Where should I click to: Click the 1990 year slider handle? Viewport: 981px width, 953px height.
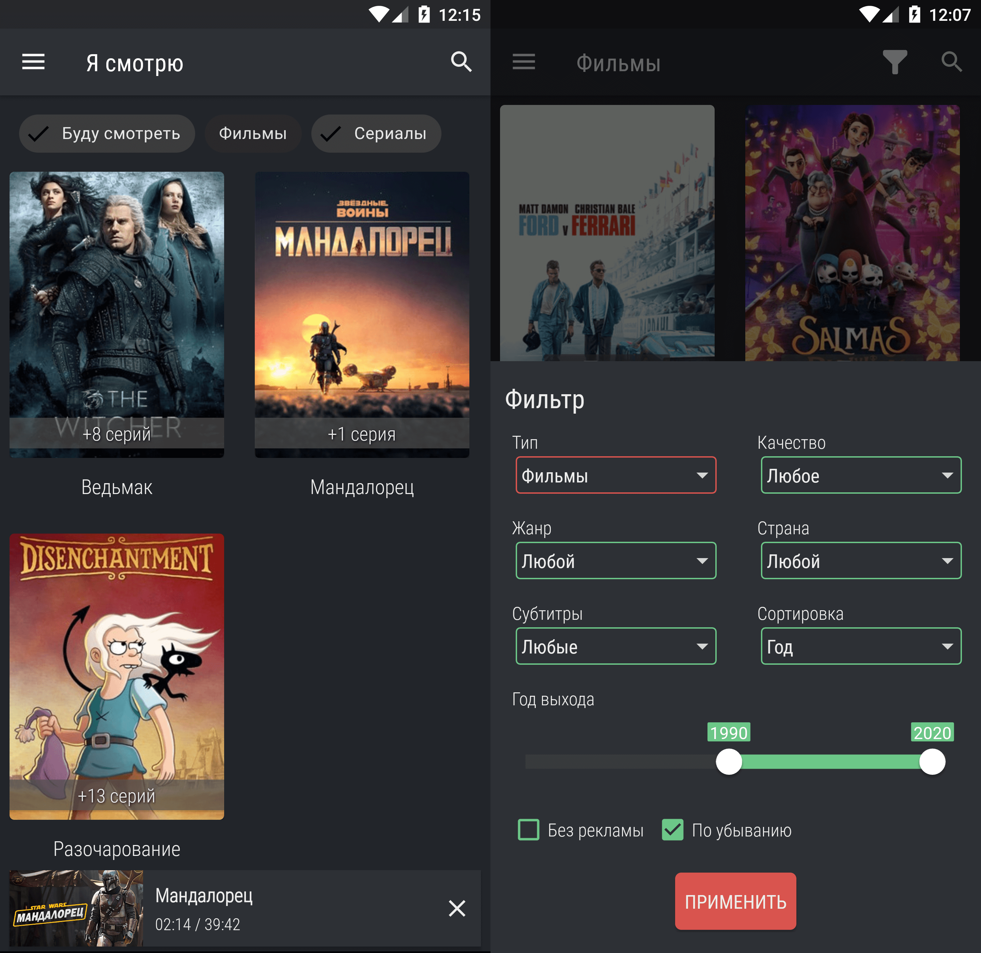[x=729, y=762]
